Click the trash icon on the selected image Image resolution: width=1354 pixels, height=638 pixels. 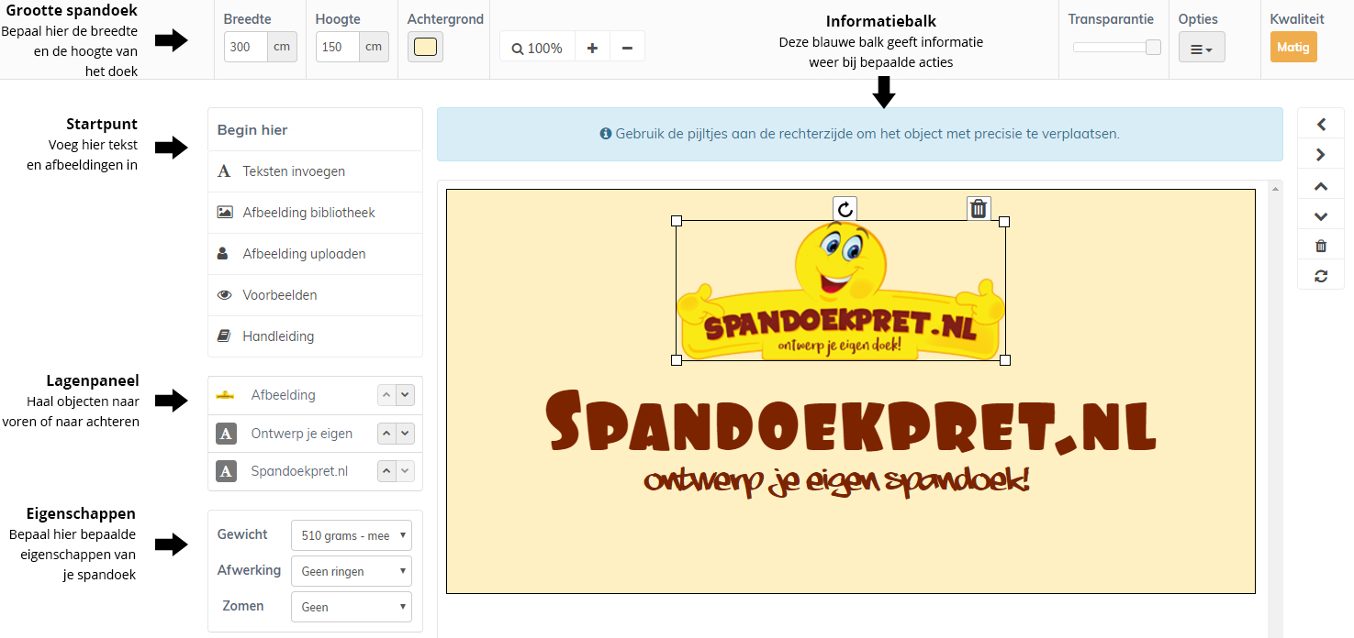(979, 209)
